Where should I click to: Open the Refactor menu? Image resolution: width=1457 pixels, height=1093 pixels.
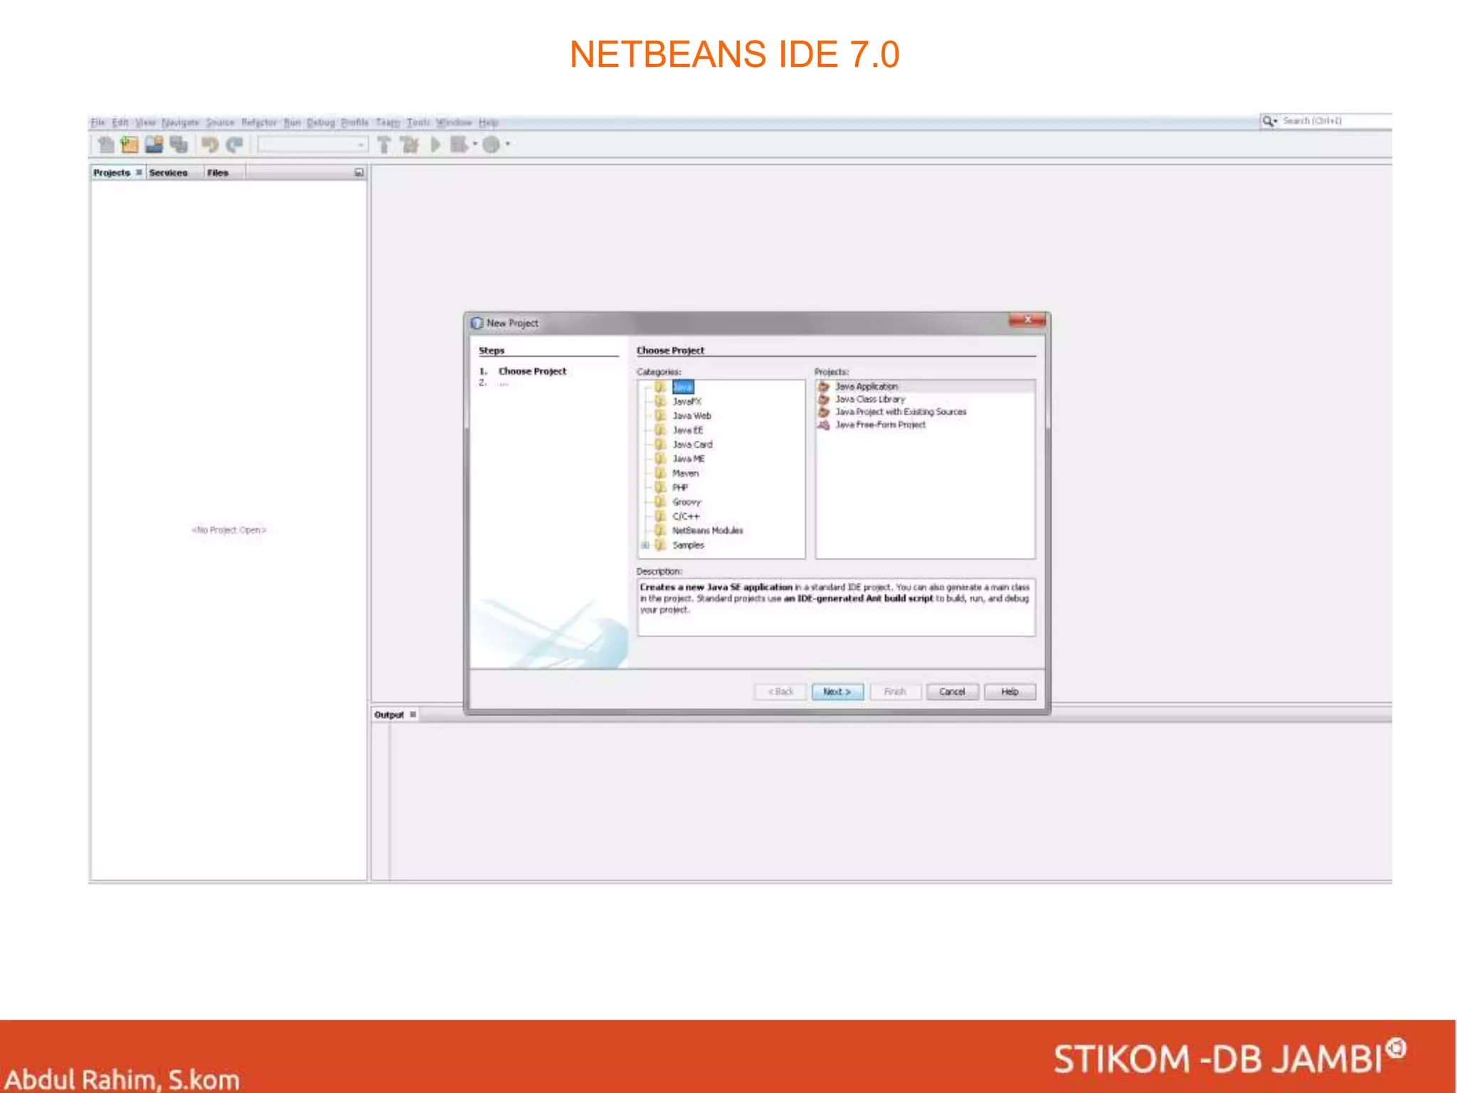coord(258,122)
